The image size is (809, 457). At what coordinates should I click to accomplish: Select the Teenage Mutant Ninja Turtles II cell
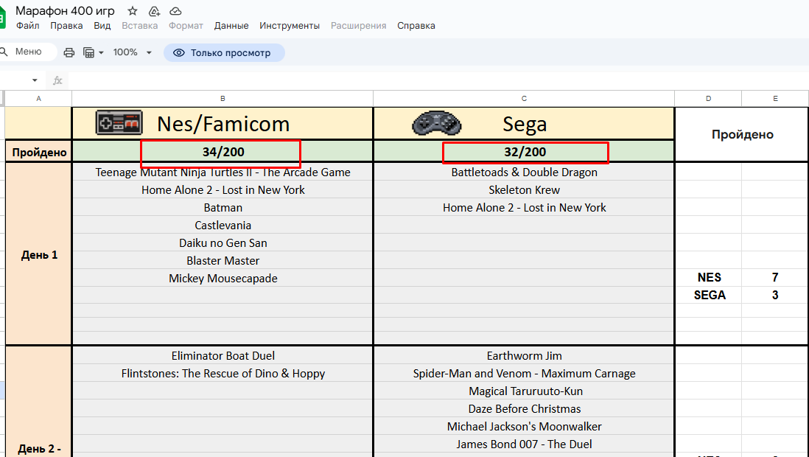coord(223,172)
